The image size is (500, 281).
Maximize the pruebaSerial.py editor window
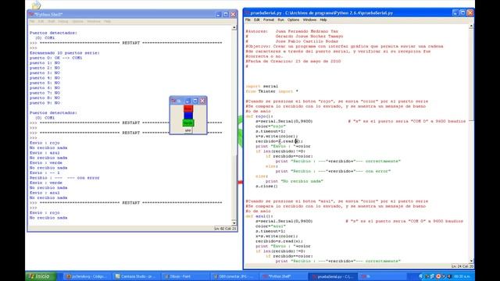(x=462, y=12)
